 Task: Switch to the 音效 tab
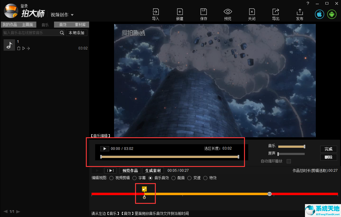63,25
